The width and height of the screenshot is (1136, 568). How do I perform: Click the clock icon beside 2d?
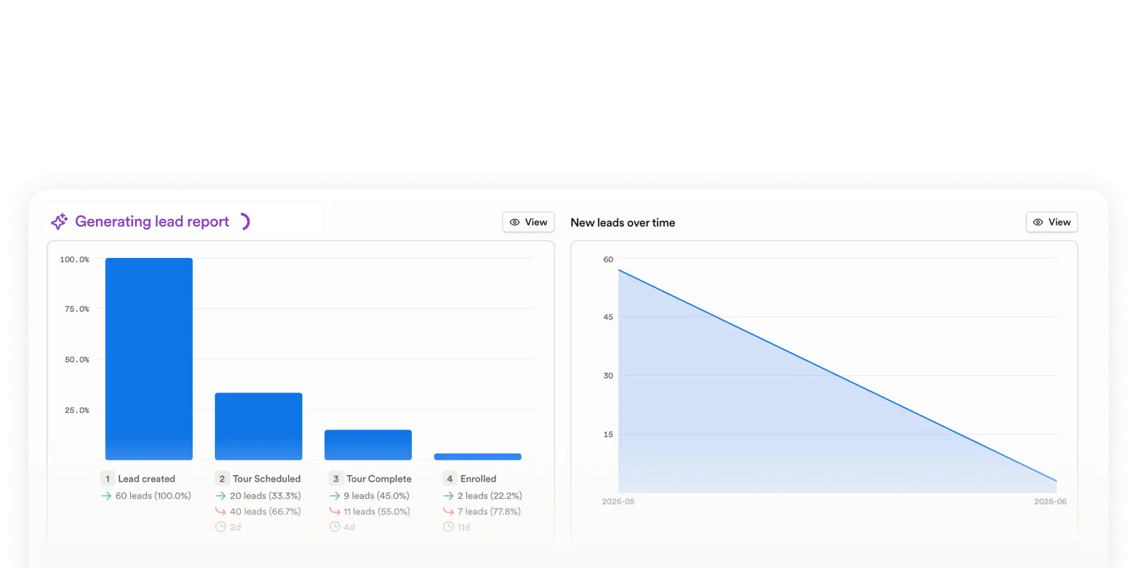click(x=221, y=527)
